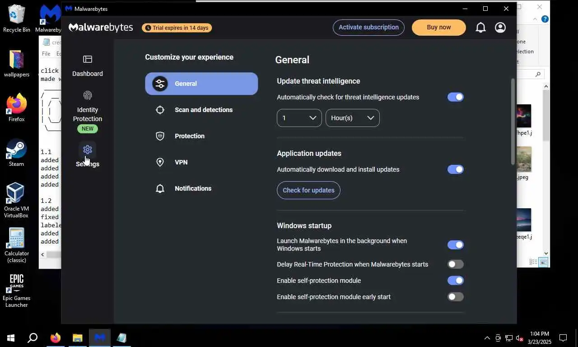Enable self-protection module early start

[455, 297]
